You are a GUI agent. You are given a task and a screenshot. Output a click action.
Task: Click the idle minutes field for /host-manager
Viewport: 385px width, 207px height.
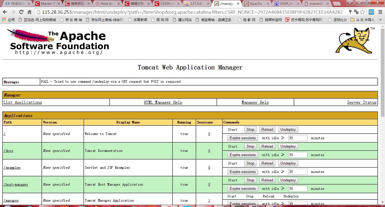(x=298, y=189)
